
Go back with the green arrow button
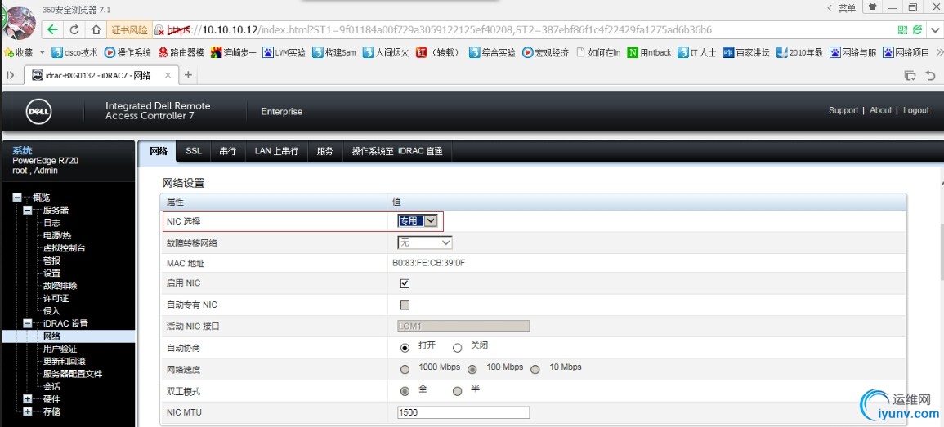52,29
